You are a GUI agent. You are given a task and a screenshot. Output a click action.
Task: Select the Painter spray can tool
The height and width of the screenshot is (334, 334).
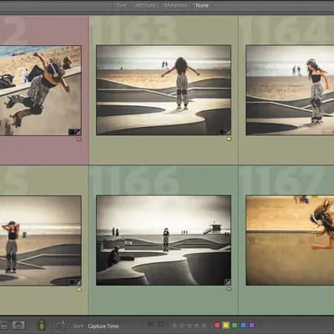42,325
